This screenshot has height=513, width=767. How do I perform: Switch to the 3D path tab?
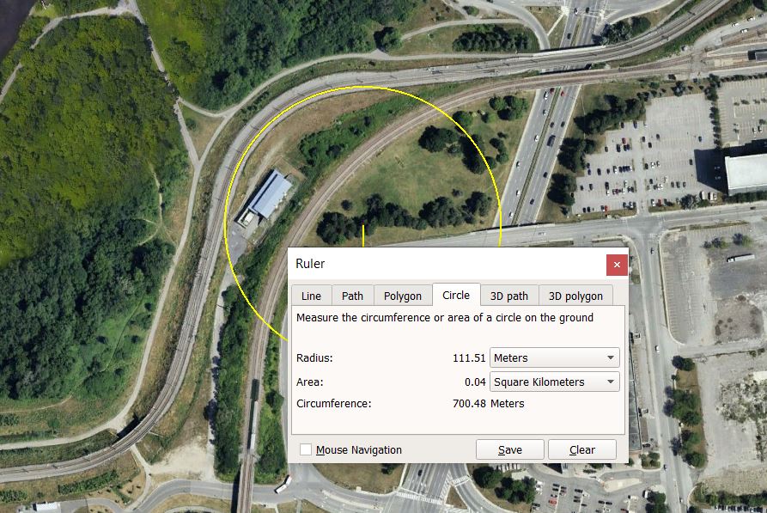[509, 296]
